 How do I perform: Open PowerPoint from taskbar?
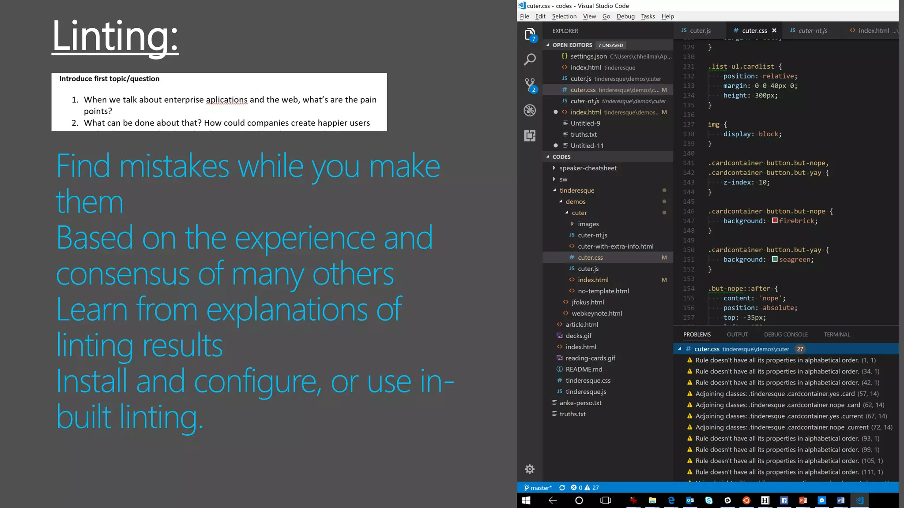coord(803,501)
